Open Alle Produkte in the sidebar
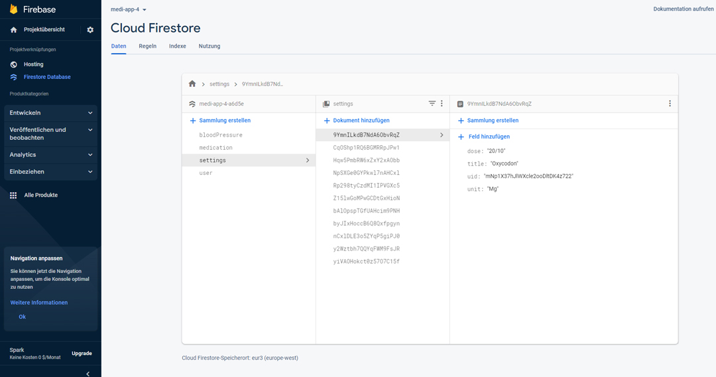The image size is (716, 377). [40, 195]
